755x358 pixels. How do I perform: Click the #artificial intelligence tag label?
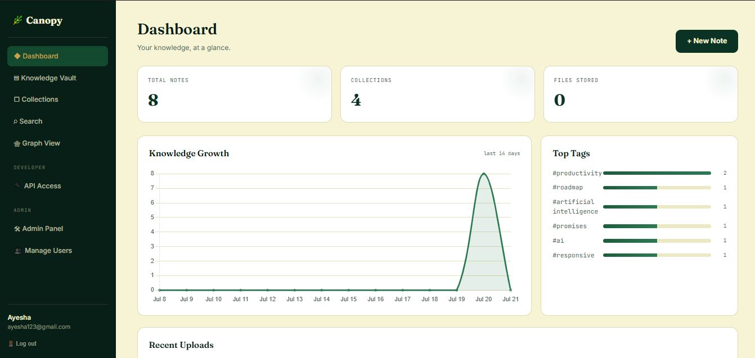pyautogui.click(x=575, y=207)
